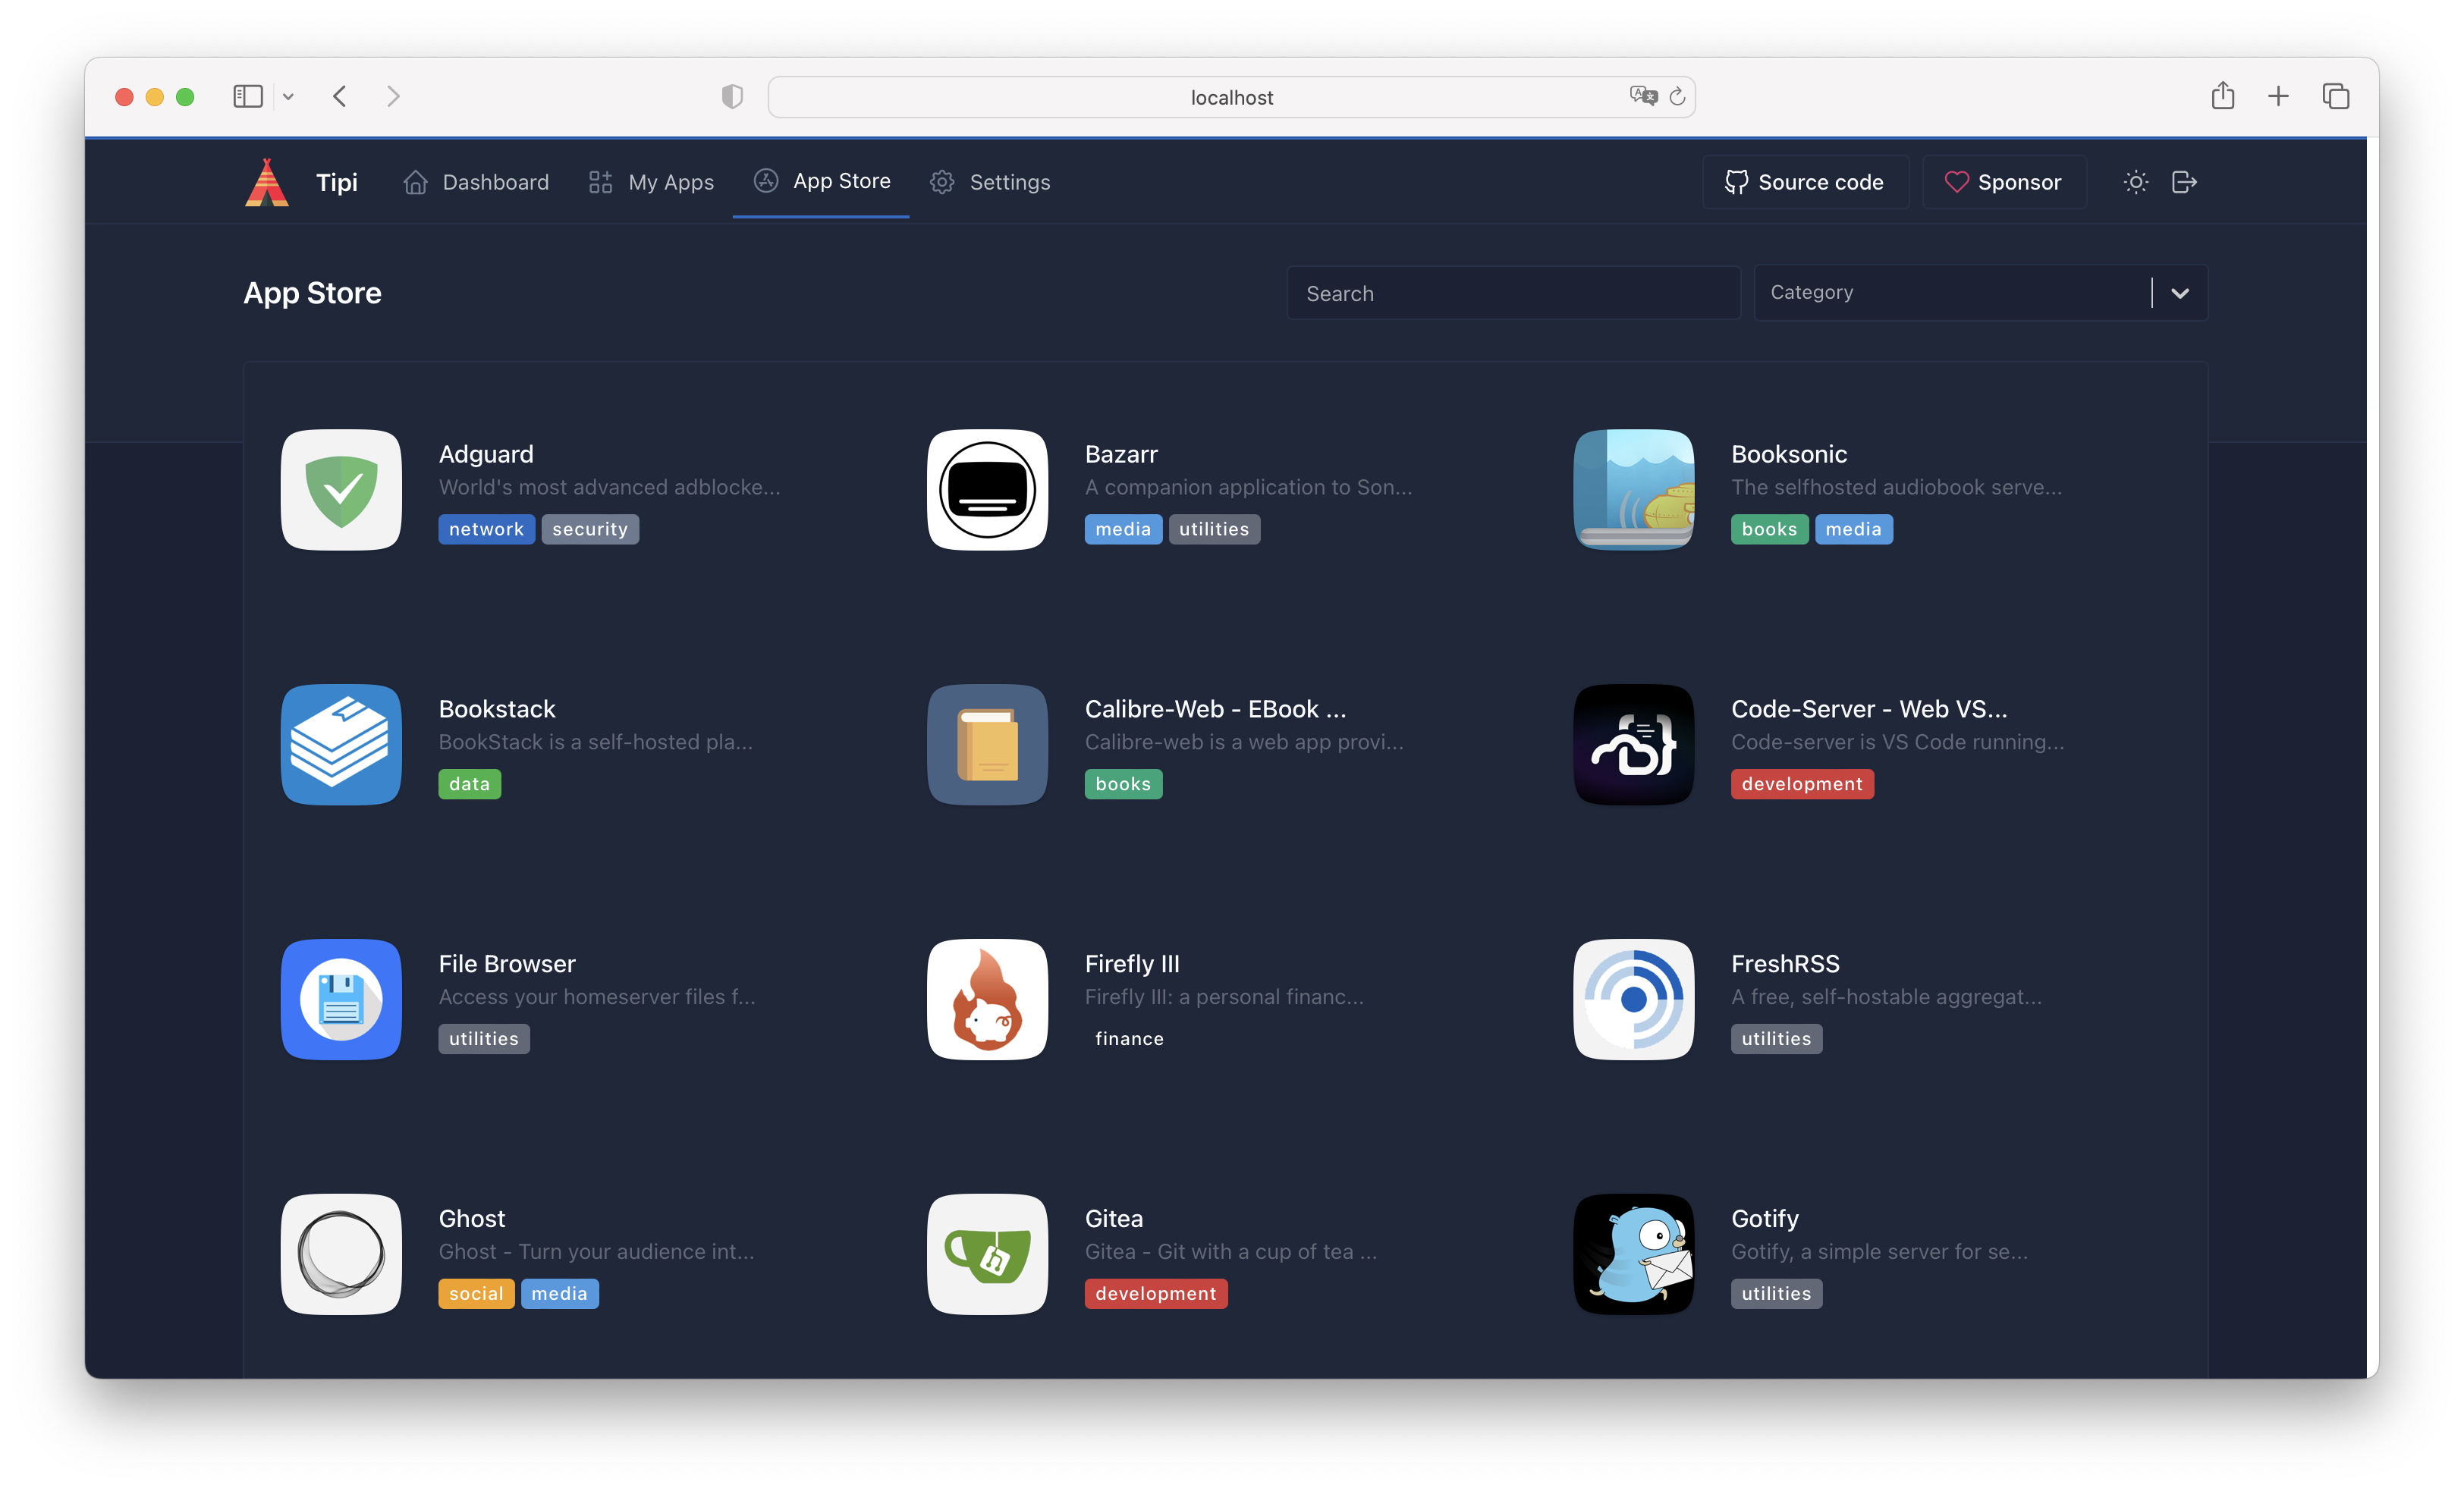
Task: Open the Bazarr app icon
Action: [x=987, y=490]
